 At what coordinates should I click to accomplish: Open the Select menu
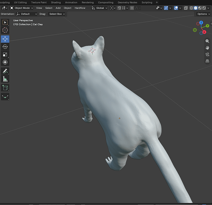tap(49, 8)
